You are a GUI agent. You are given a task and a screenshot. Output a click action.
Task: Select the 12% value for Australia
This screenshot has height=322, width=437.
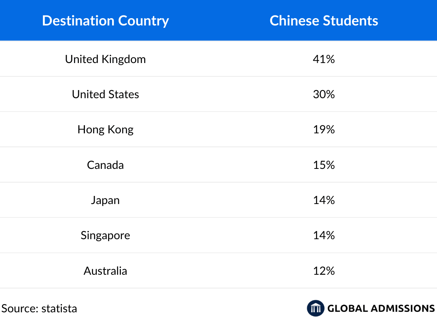[324, 271]
